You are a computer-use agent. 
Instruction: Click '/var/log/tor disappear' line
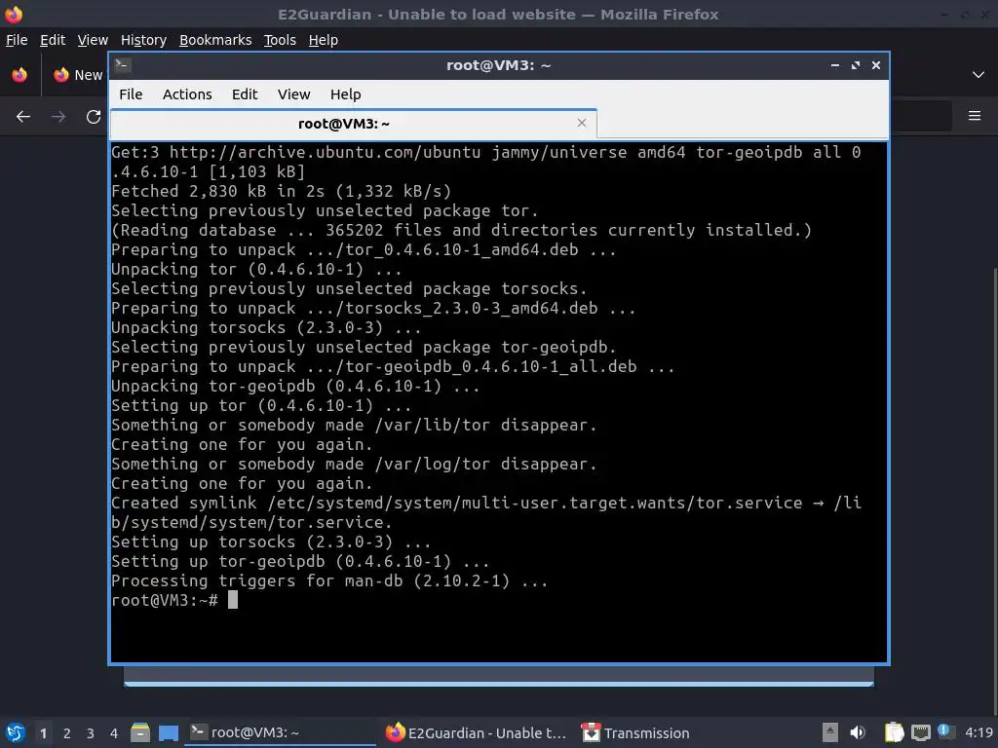pyautogui.click(x=353, y=464)
